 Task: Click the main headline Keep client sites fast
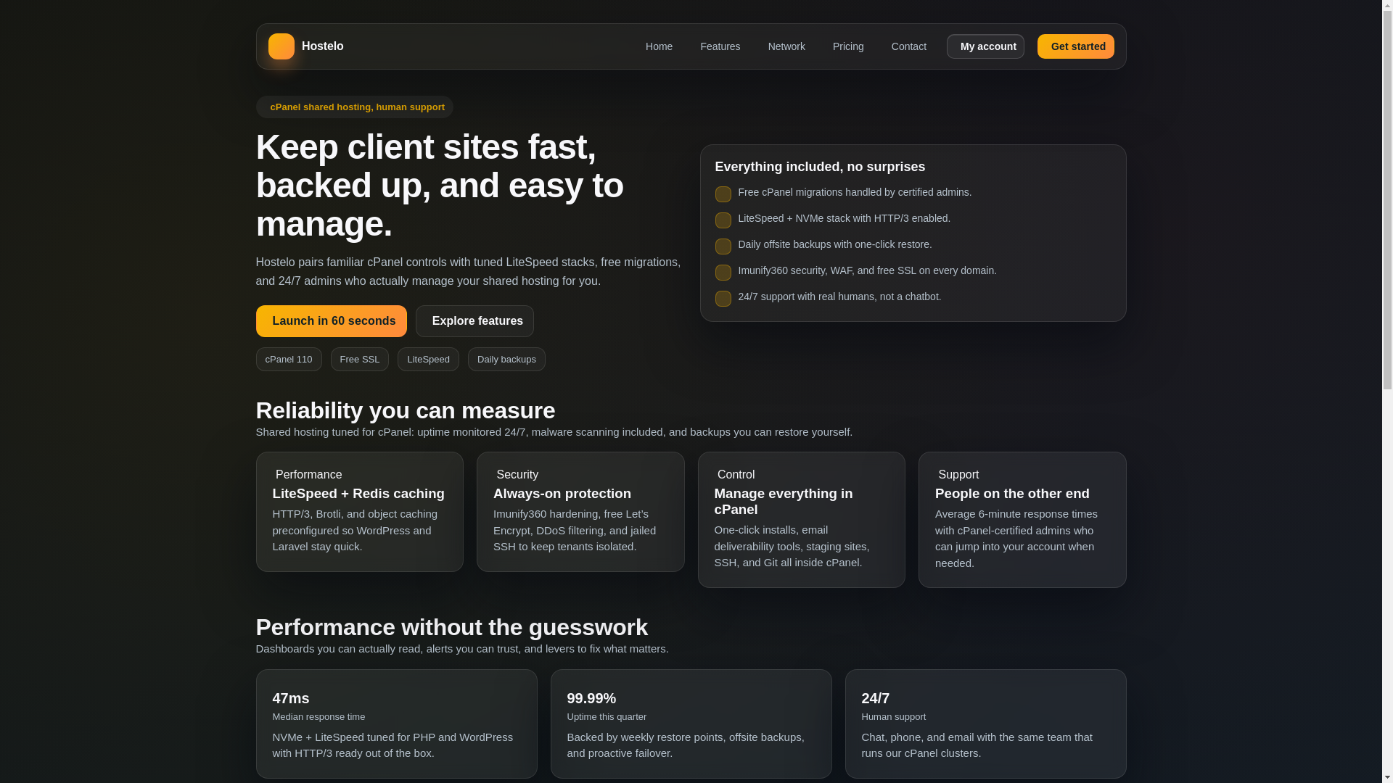pos(440,185)
